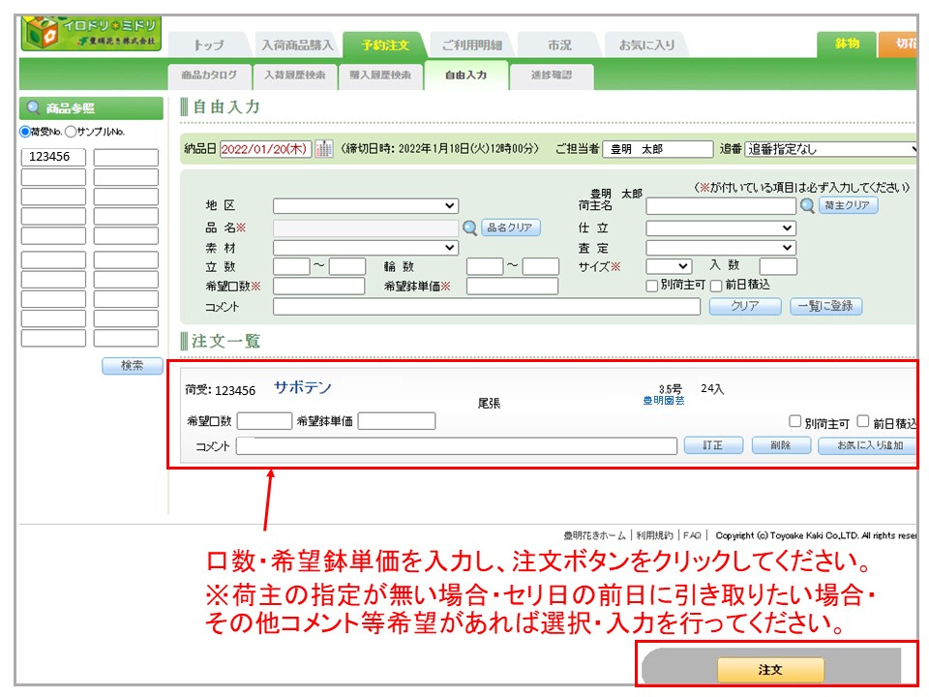The width and height of the screenshot is (929, 697).
Task: Enable 前日積込 checkbox in the input form
Action: (716, 286)
